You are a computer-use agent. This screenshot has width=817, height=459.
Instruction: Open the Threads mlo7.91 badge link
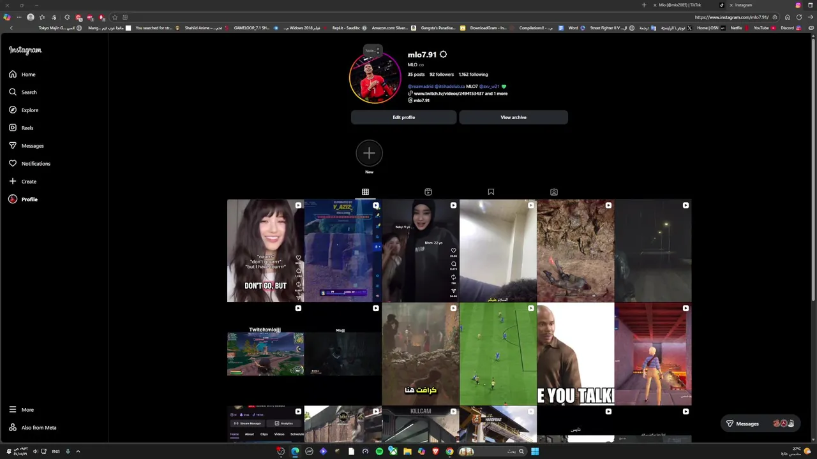(419, 100)
